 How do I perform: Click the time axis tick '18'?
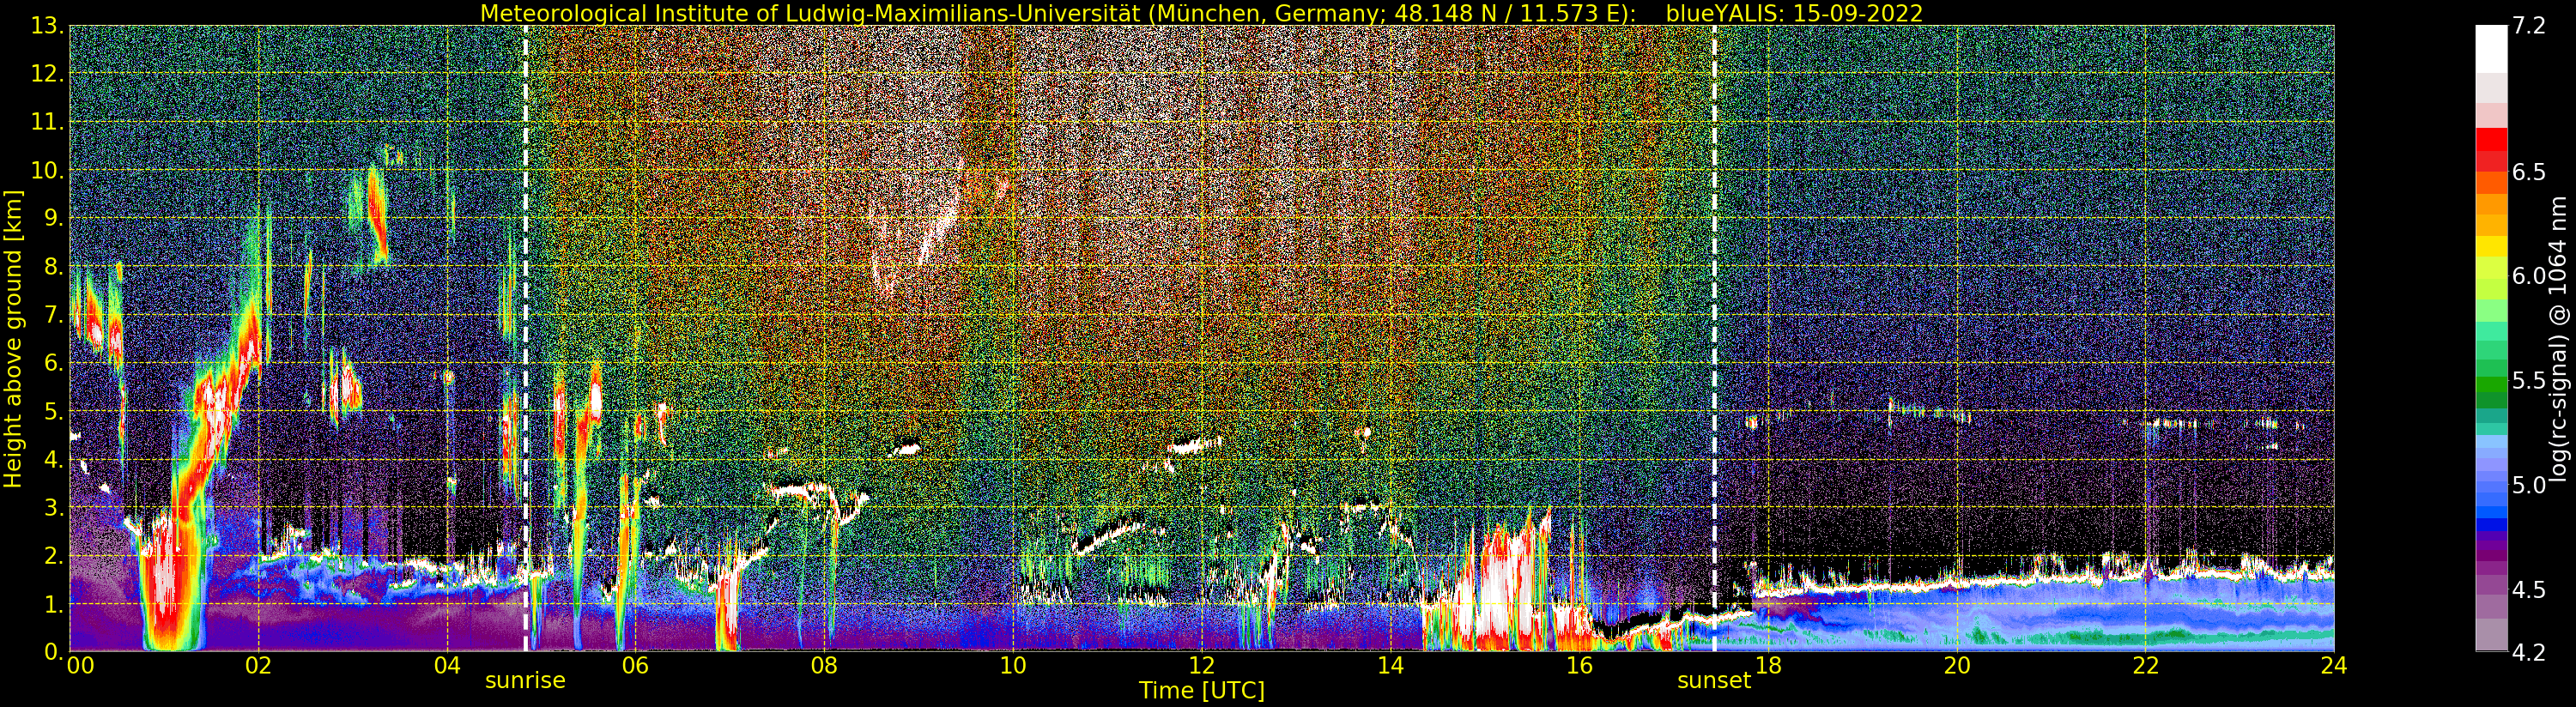(x=1768, y=665)
